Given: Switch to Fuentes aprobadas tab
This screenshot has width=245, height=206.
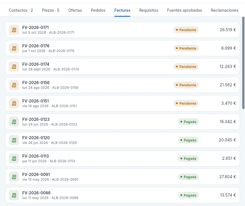Looking at the screenshot, I should 185,10.
